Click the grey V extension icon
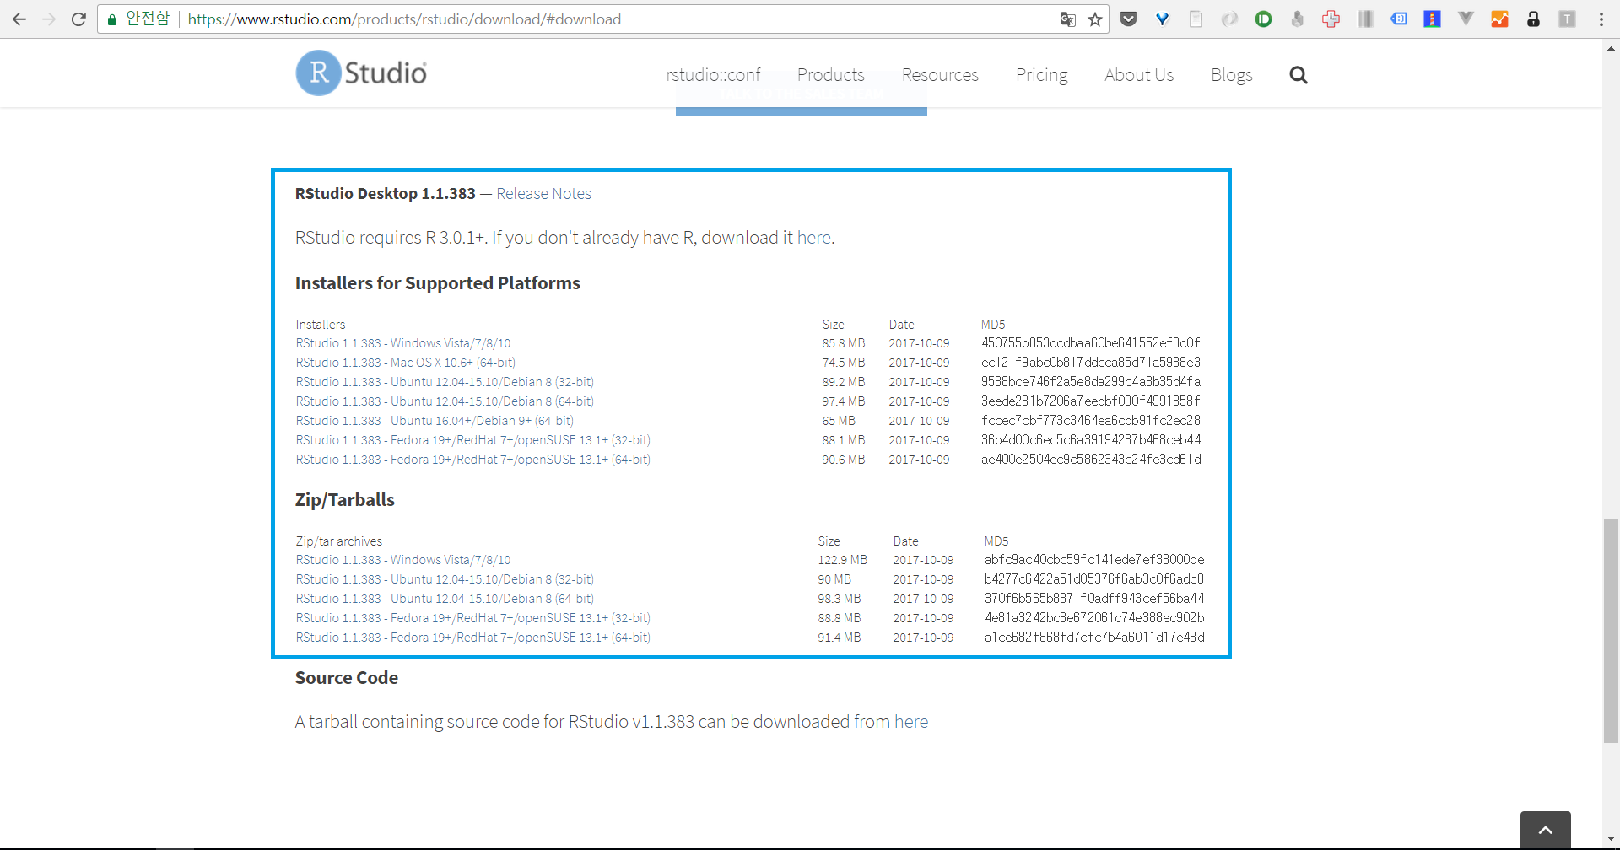 (1466, 19)
